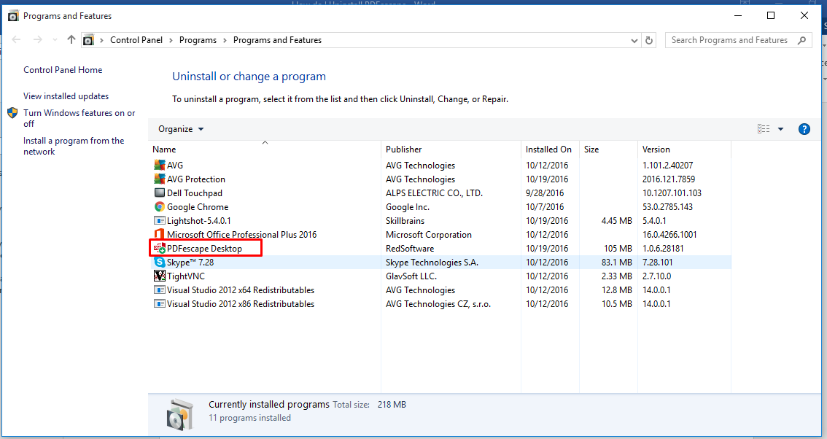Sort by Version column header

[684, 149]
